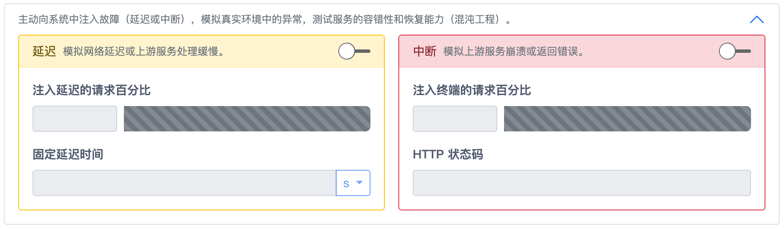
Task: Click the yellow 延迟 panel title
Action: click(44, 51)
